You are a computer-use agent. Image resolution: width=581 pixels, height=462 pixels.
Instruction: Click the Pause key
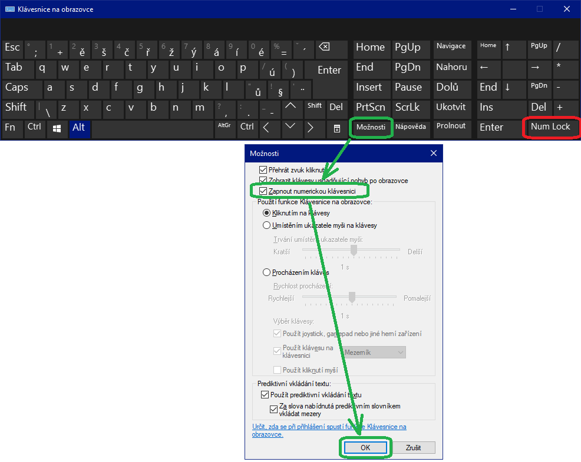pos(411,89)
